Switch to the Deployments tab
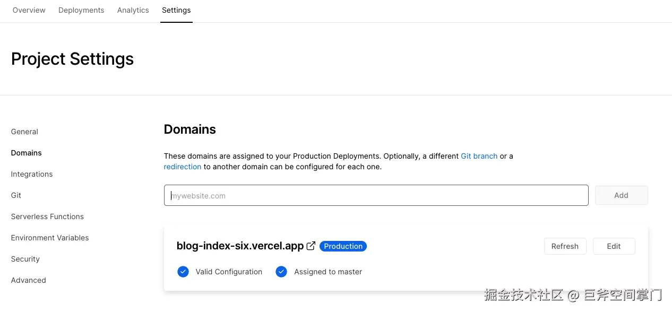 point(81,10)
